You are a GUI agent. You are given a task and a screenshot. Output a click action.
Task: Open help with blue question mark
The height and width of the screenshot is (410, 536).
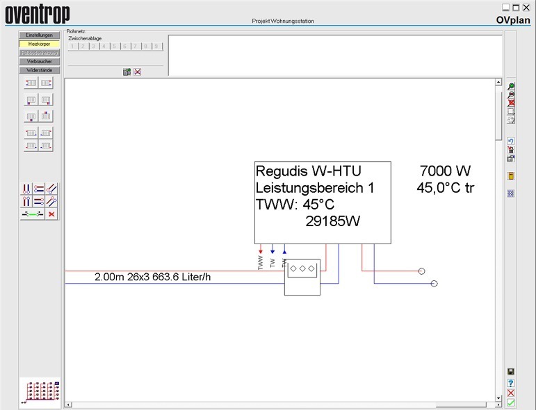[x=511, y=383]
